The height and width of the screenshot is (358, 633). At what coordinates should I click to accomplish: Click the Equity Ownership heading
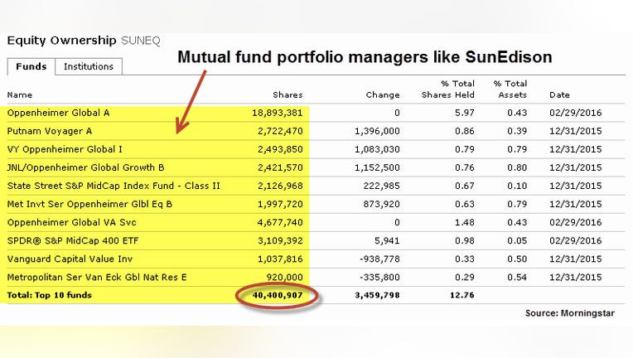click(x=61, y=41)
